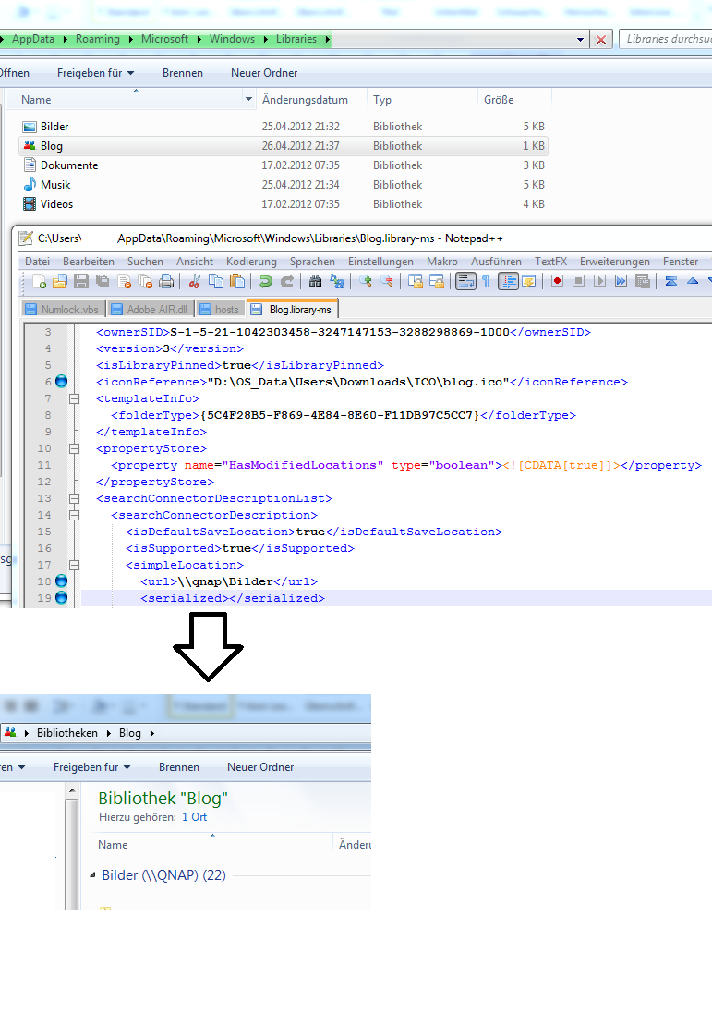Click the Bibliotheken breadcrumb in lower window
The height and width of the screenshot is (1027, 712).
point(66,733)
